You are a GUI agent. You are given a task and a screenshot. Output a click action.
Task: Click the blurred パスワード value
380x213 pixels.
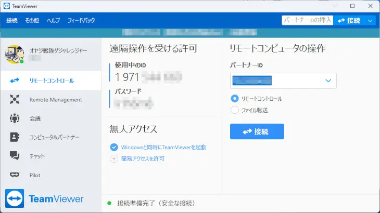coord(134,103)
